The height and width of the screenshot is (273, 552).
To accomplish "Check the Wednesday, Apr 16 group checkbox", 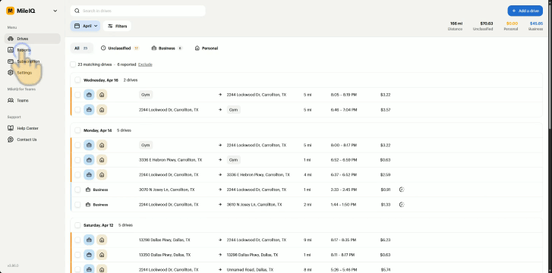I will point(77,80).
